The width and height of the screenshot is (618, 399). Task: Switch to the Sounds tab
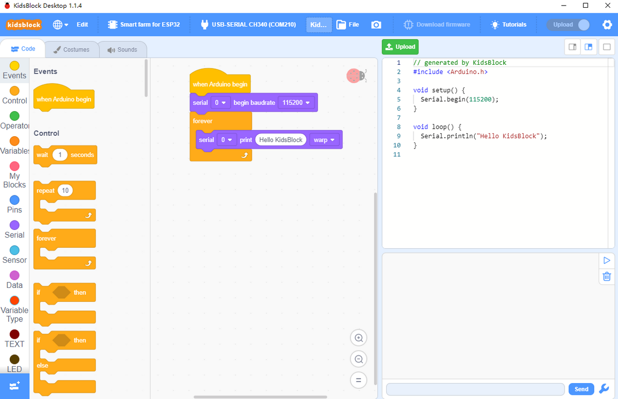(122, 49)
